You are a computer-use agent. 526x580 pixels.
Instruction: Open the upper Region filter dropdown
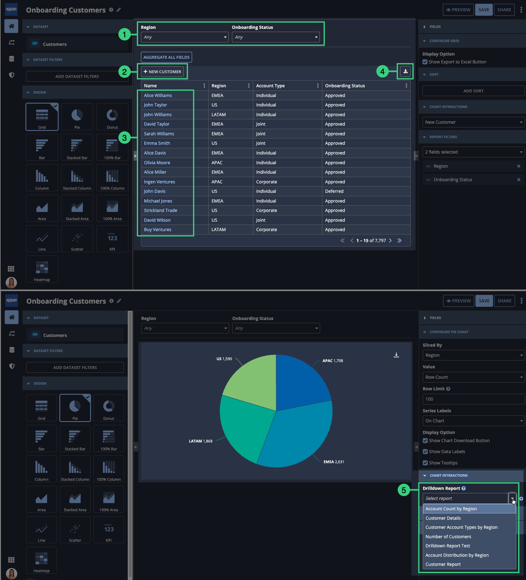(185, 37)
